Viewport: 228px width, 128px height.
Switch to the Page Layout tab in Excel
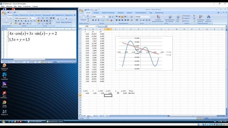click(x=108, y=13)
